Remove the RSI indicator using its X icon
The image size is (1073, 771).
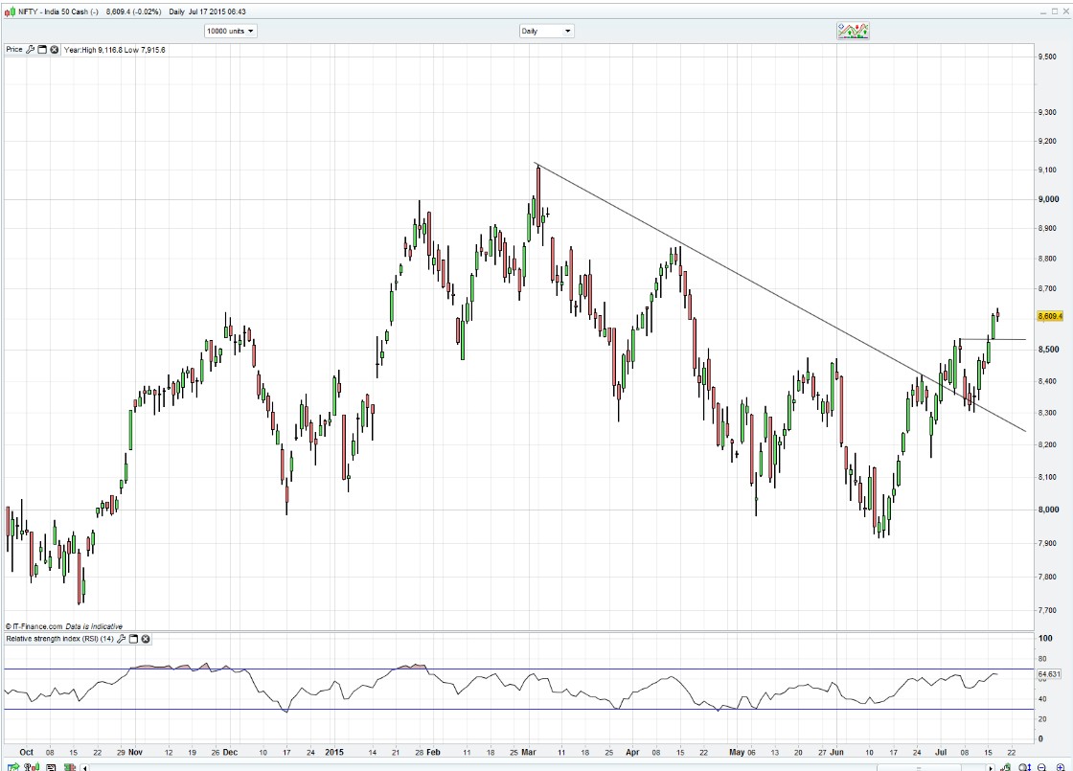point(146,639)
